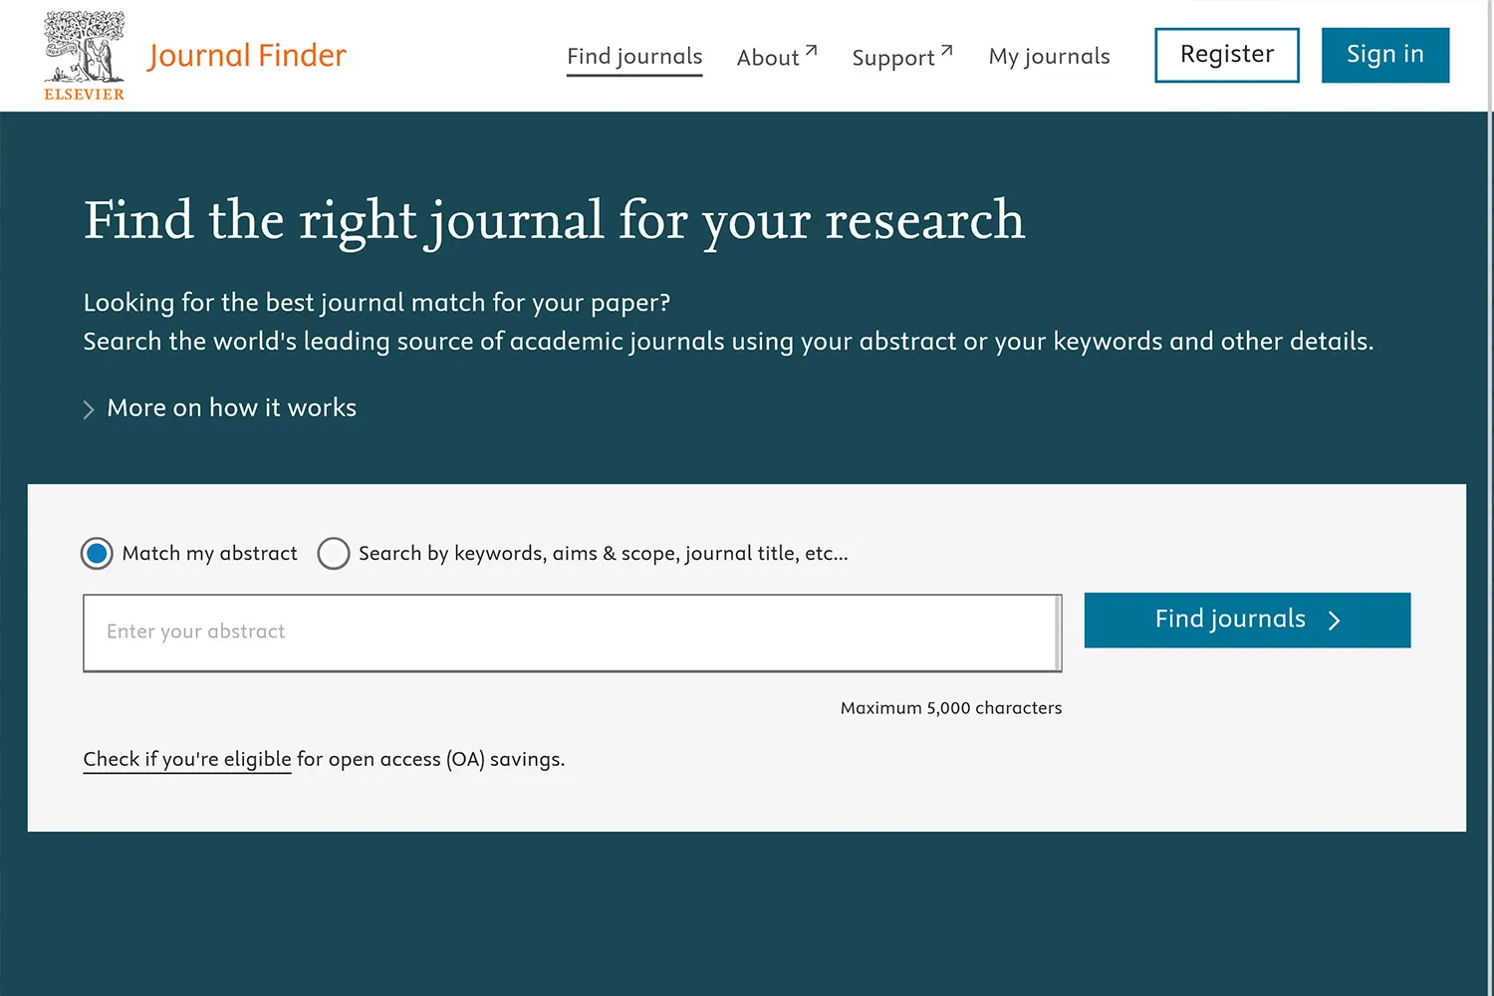Focus the Enter your abstract text field
The image size is (1494, 996).
click(x=573, y=633)
